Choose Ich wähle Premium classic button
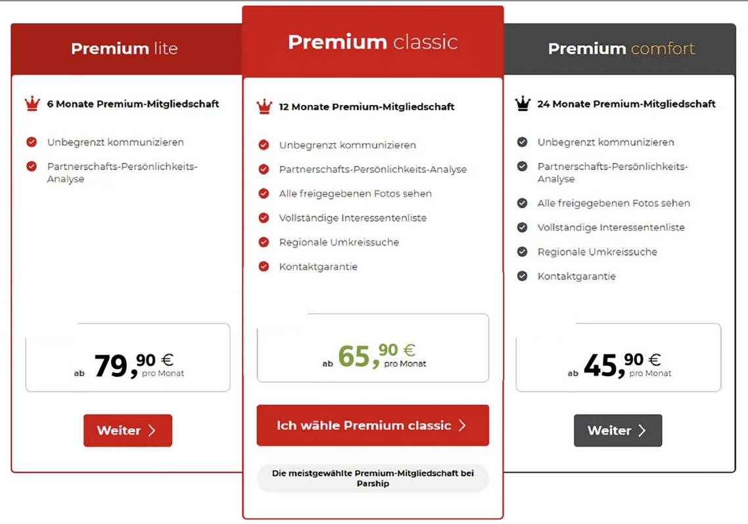 click(373, 426)
